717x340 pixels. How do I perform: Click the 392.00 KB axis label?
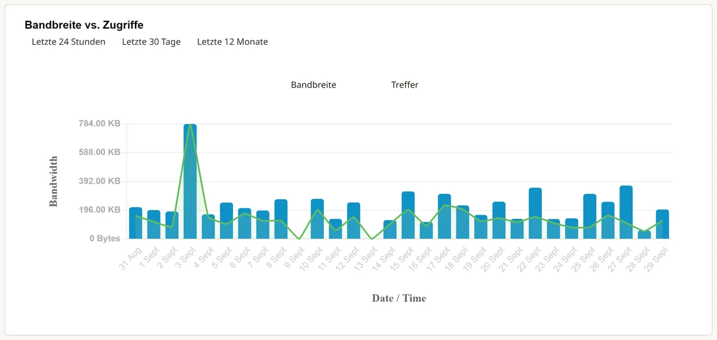pyautogui.click(x=99, y=181)
